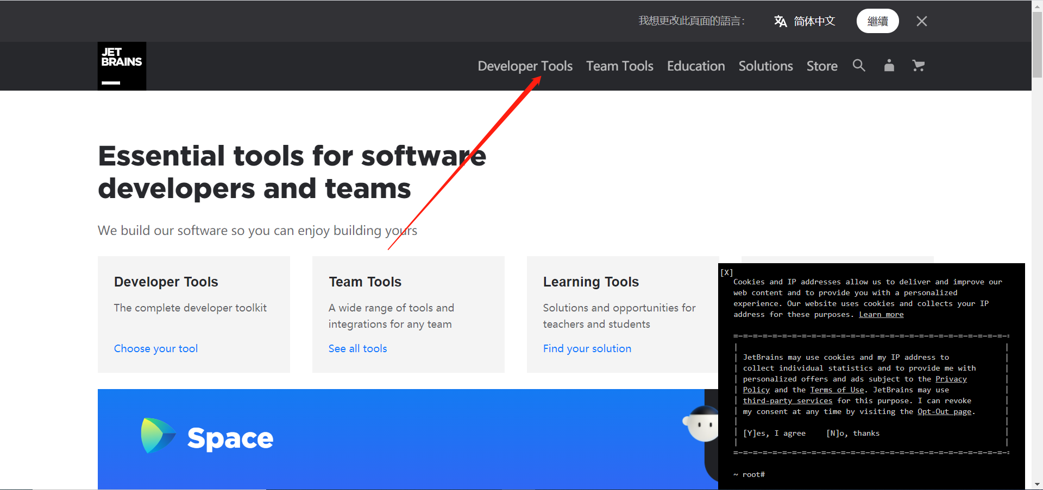Click the Team Tools card heading
The height and width of the screenshot is (490, 1043).
pyautogui.click(x=365, y=282)
